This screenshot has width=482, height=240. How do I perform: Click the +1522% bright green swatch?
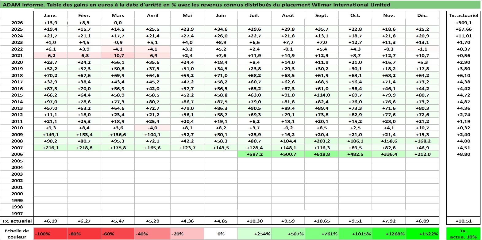[422, 234]
